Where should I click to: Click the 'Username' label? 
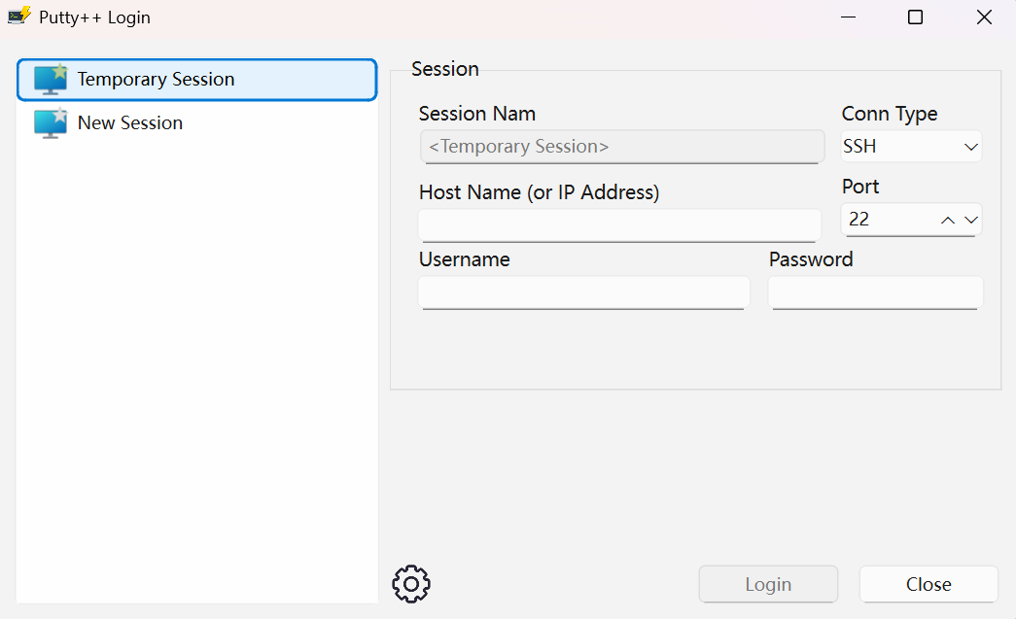(x=465, y=259)
